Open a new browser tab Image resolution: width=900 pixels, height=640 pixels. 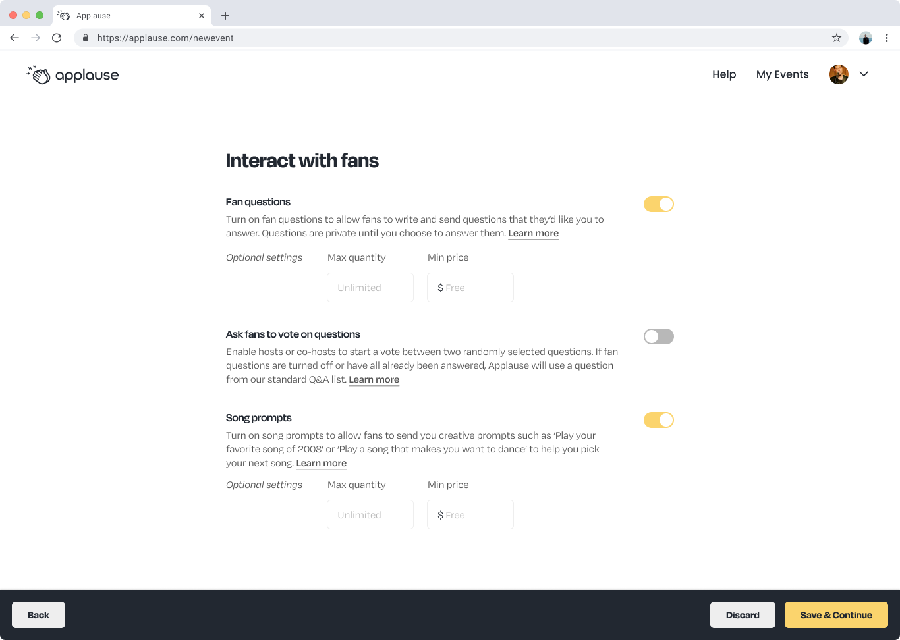click(x=225, y=16)
